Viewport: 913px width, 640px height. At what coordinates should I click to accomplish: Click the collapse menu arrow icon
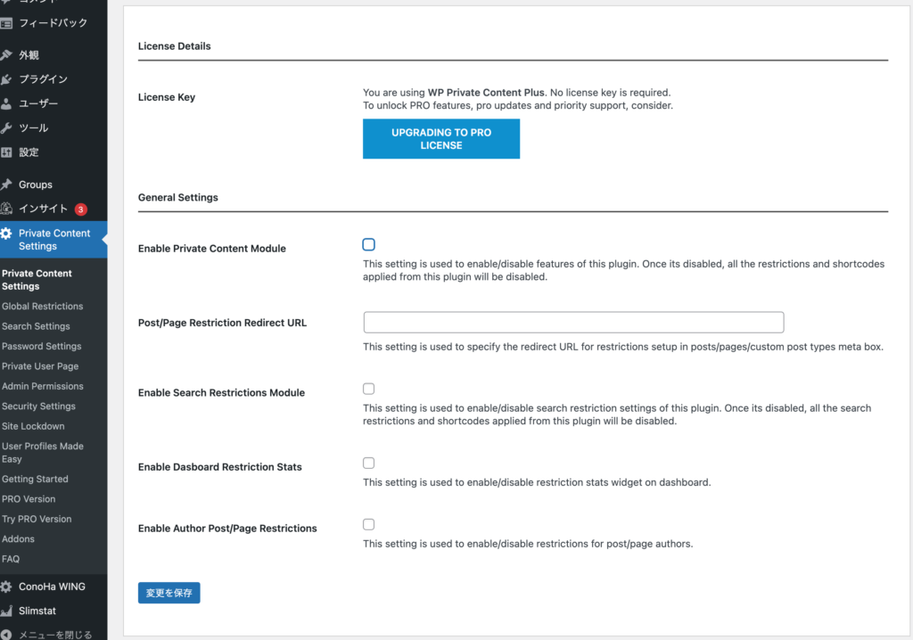[6, 635]
